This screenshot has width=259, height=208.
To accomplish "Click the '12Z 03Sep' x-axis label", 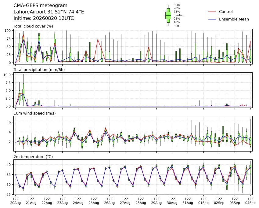I will [x=235, y=201].
